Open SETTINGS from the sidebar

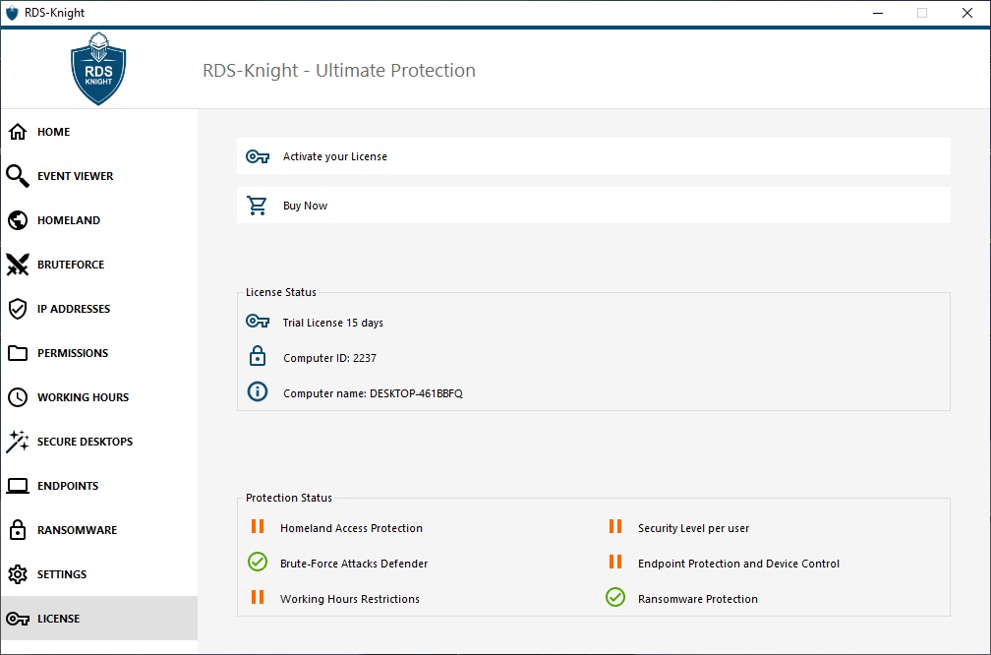98,574
